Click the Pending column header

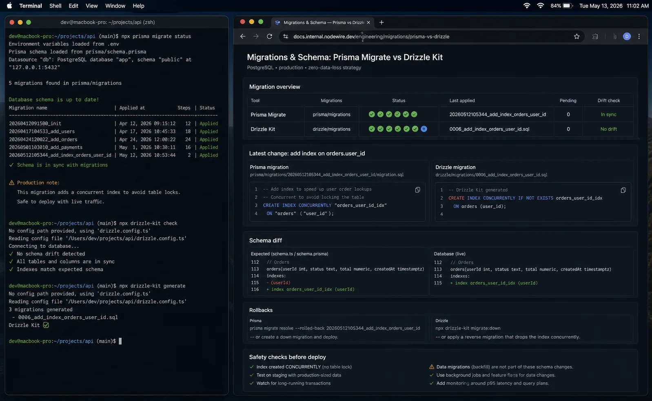click(x=568, y=101)
